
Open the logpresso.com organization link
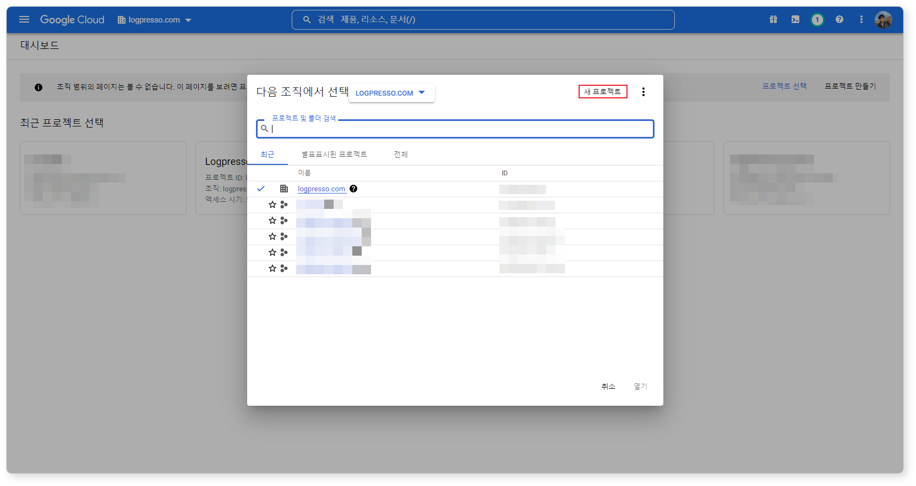pyautogui.click(x=321, y=189)
